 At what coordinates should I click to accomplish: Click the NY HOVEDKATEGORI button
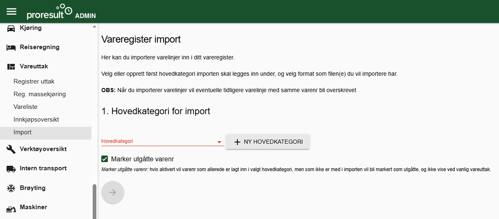click(x=268, y=142)
